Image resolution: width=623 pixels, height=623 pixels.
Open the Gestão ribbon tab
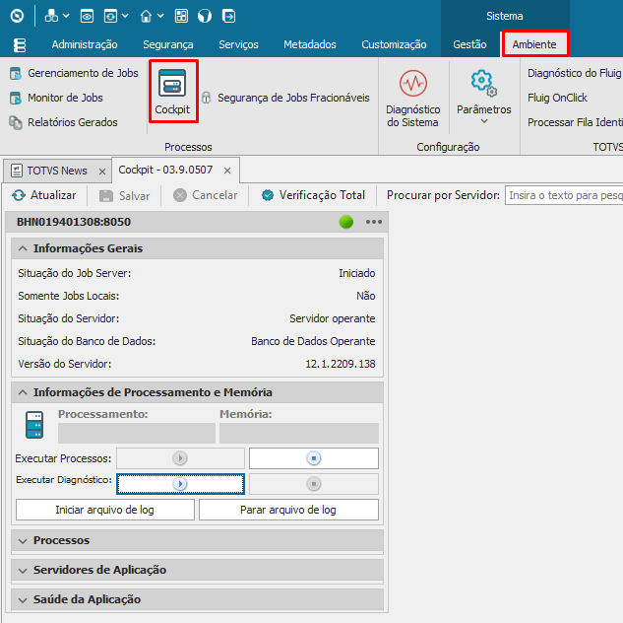pos(470,44)
